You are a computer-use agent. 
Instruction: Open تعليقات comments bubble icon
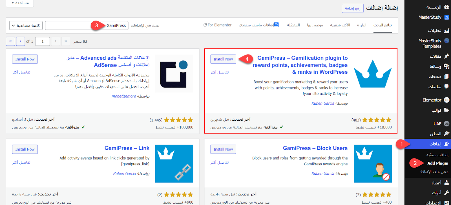[x=446, y=87]
